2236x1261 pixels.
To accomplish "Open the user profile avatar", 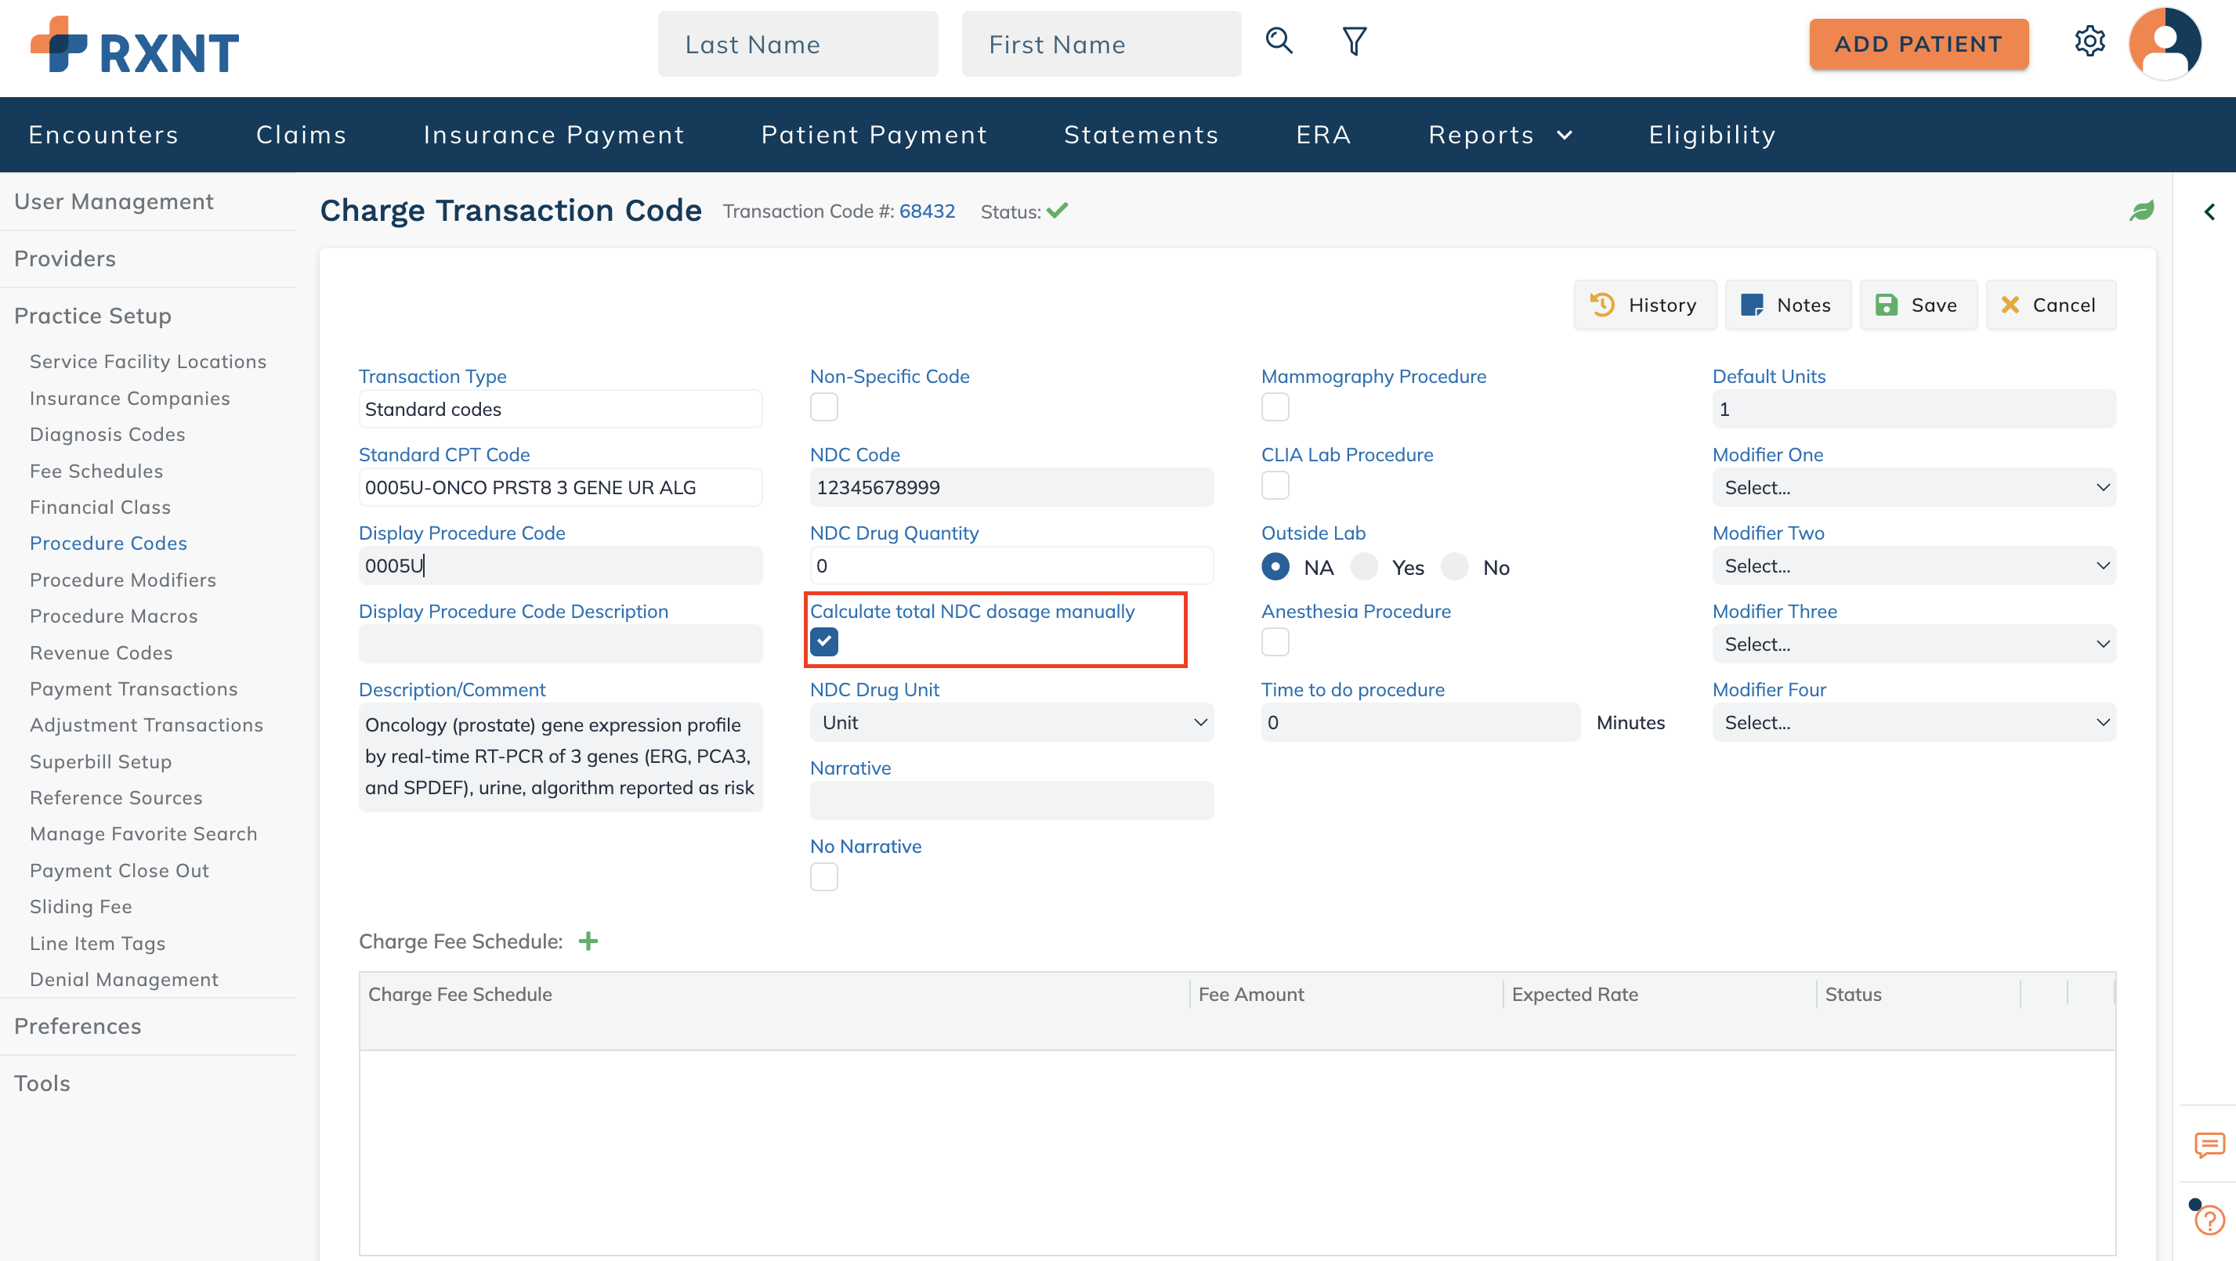I will (x=2165, y=43).
